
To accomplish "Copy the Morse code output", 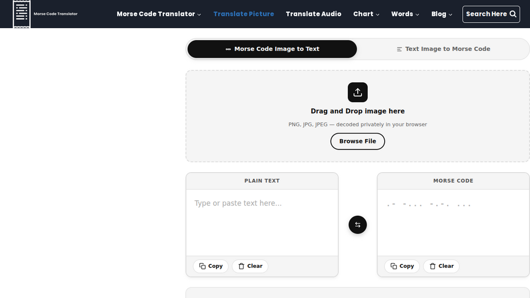I will coord(402,266).
